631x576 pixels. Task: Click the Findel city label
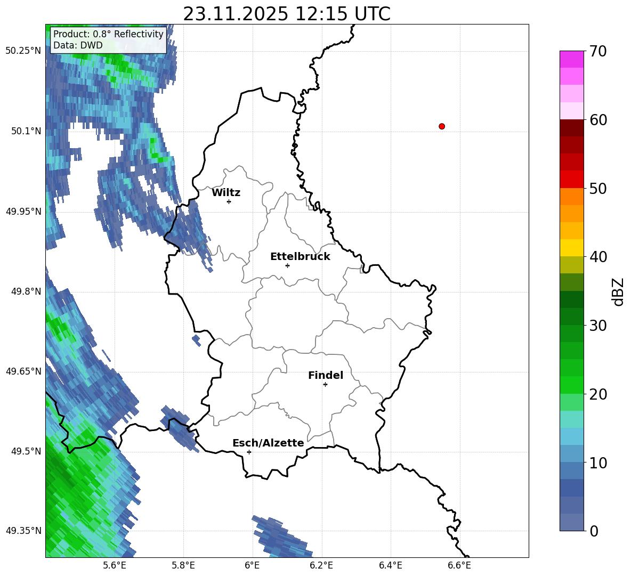click(x=326, y=375)
